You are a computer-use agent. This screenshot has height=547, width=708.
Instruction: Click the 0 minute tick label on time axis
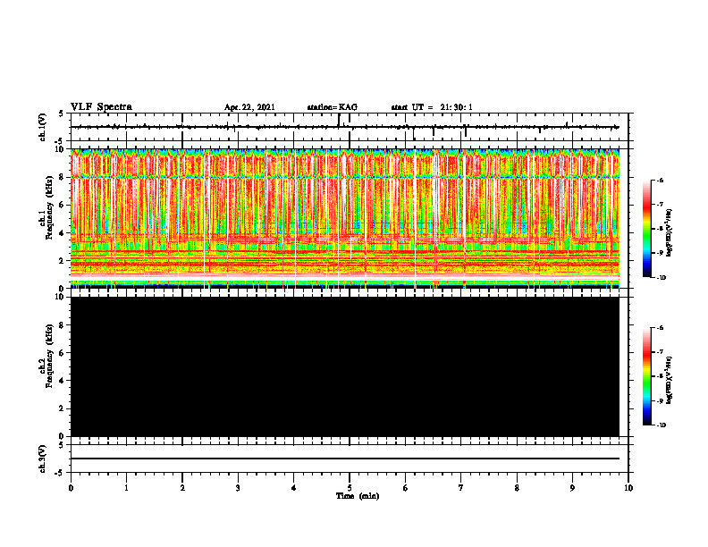click(71, 488)
